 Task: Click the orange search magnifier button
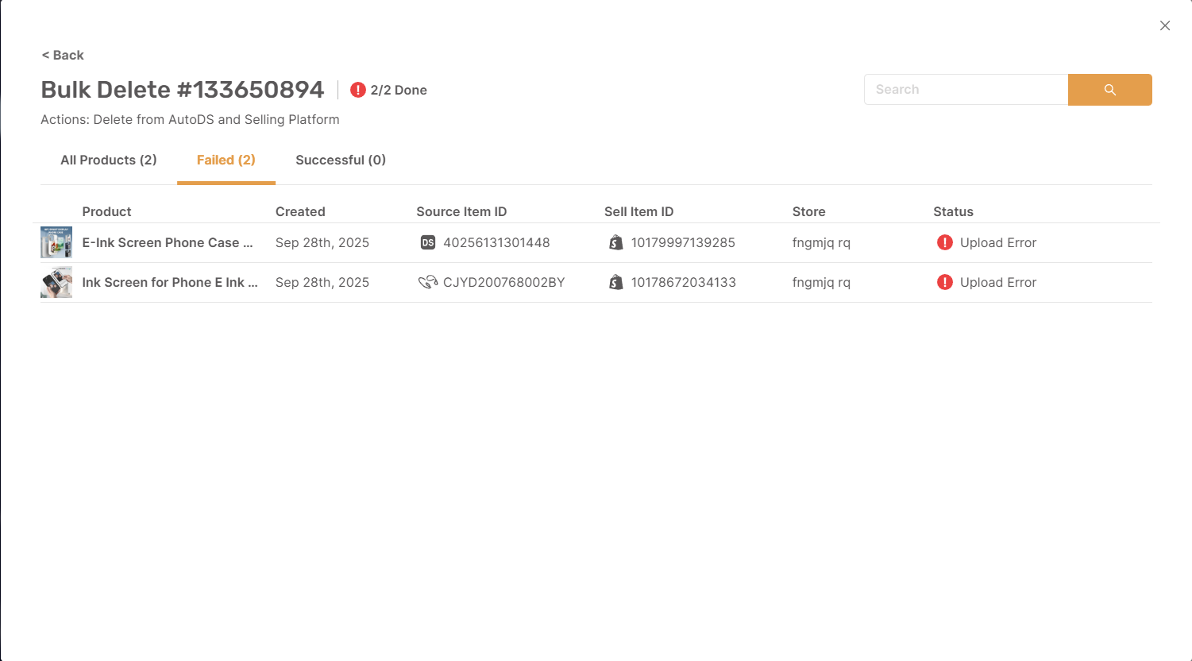pos(1109,90)
